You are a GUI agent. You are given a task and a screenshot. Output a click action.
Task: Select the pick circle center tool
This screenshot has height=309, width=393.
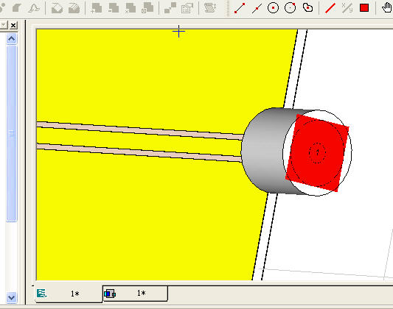tap(274, 8)
